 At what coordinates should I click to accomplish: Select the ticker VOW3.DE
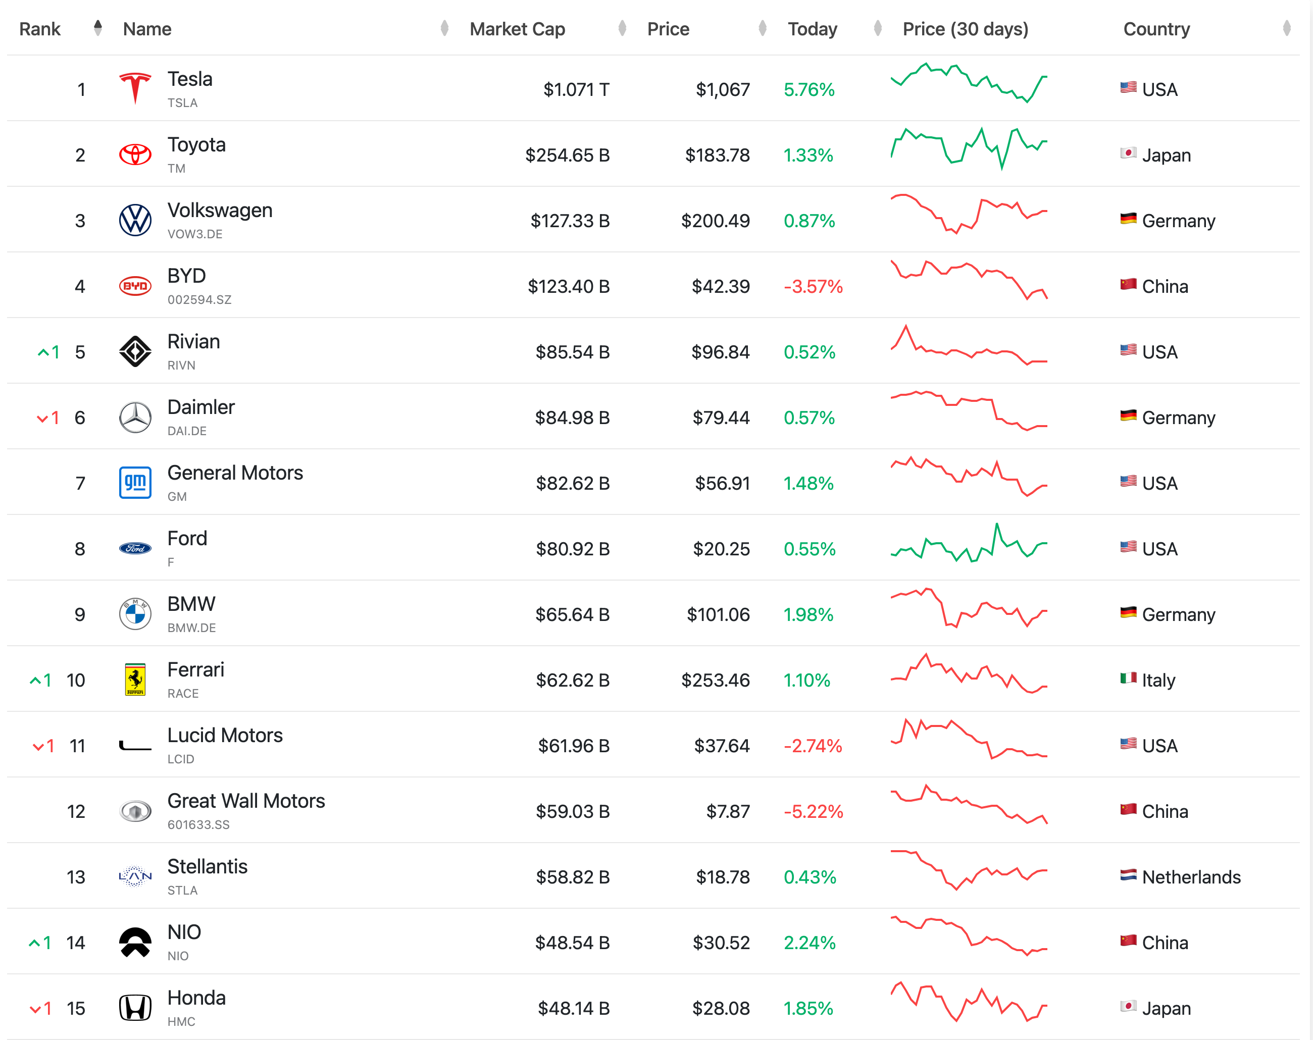click(x=195, y=234)
